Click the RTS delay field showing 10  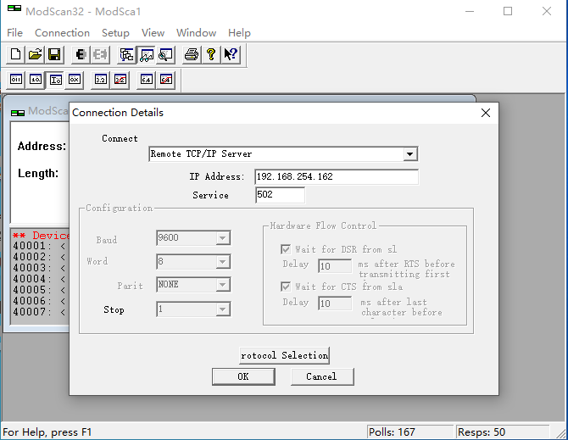tap(334, 266)
